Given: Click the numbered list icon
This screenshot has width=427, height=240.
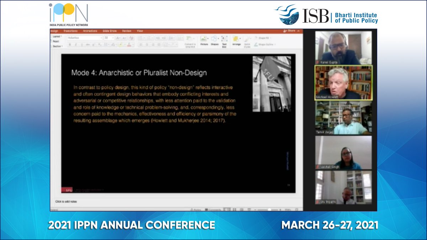Looking at the screenshot, I should pyautogui.click(x=149, y=38).
